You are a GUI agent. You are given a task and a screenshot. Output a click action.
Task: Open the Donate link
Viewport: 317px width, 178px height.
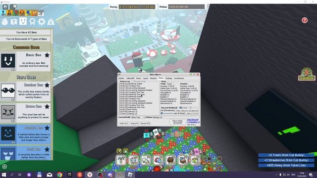click(193, 122)
